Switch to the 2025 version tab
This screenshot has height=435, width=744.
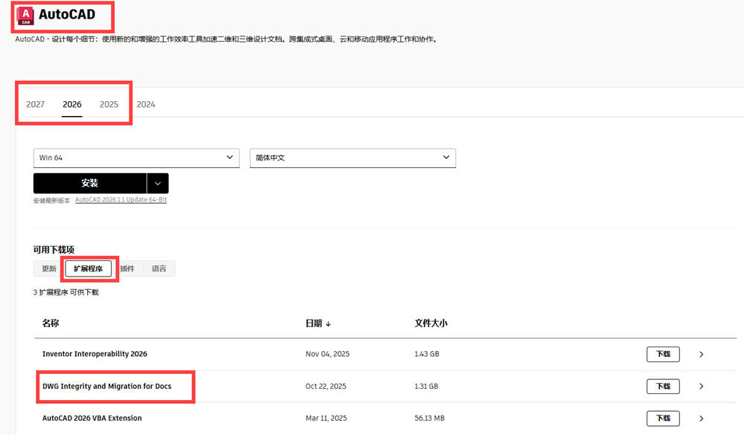pyautogui.click(x=109, y=104)
